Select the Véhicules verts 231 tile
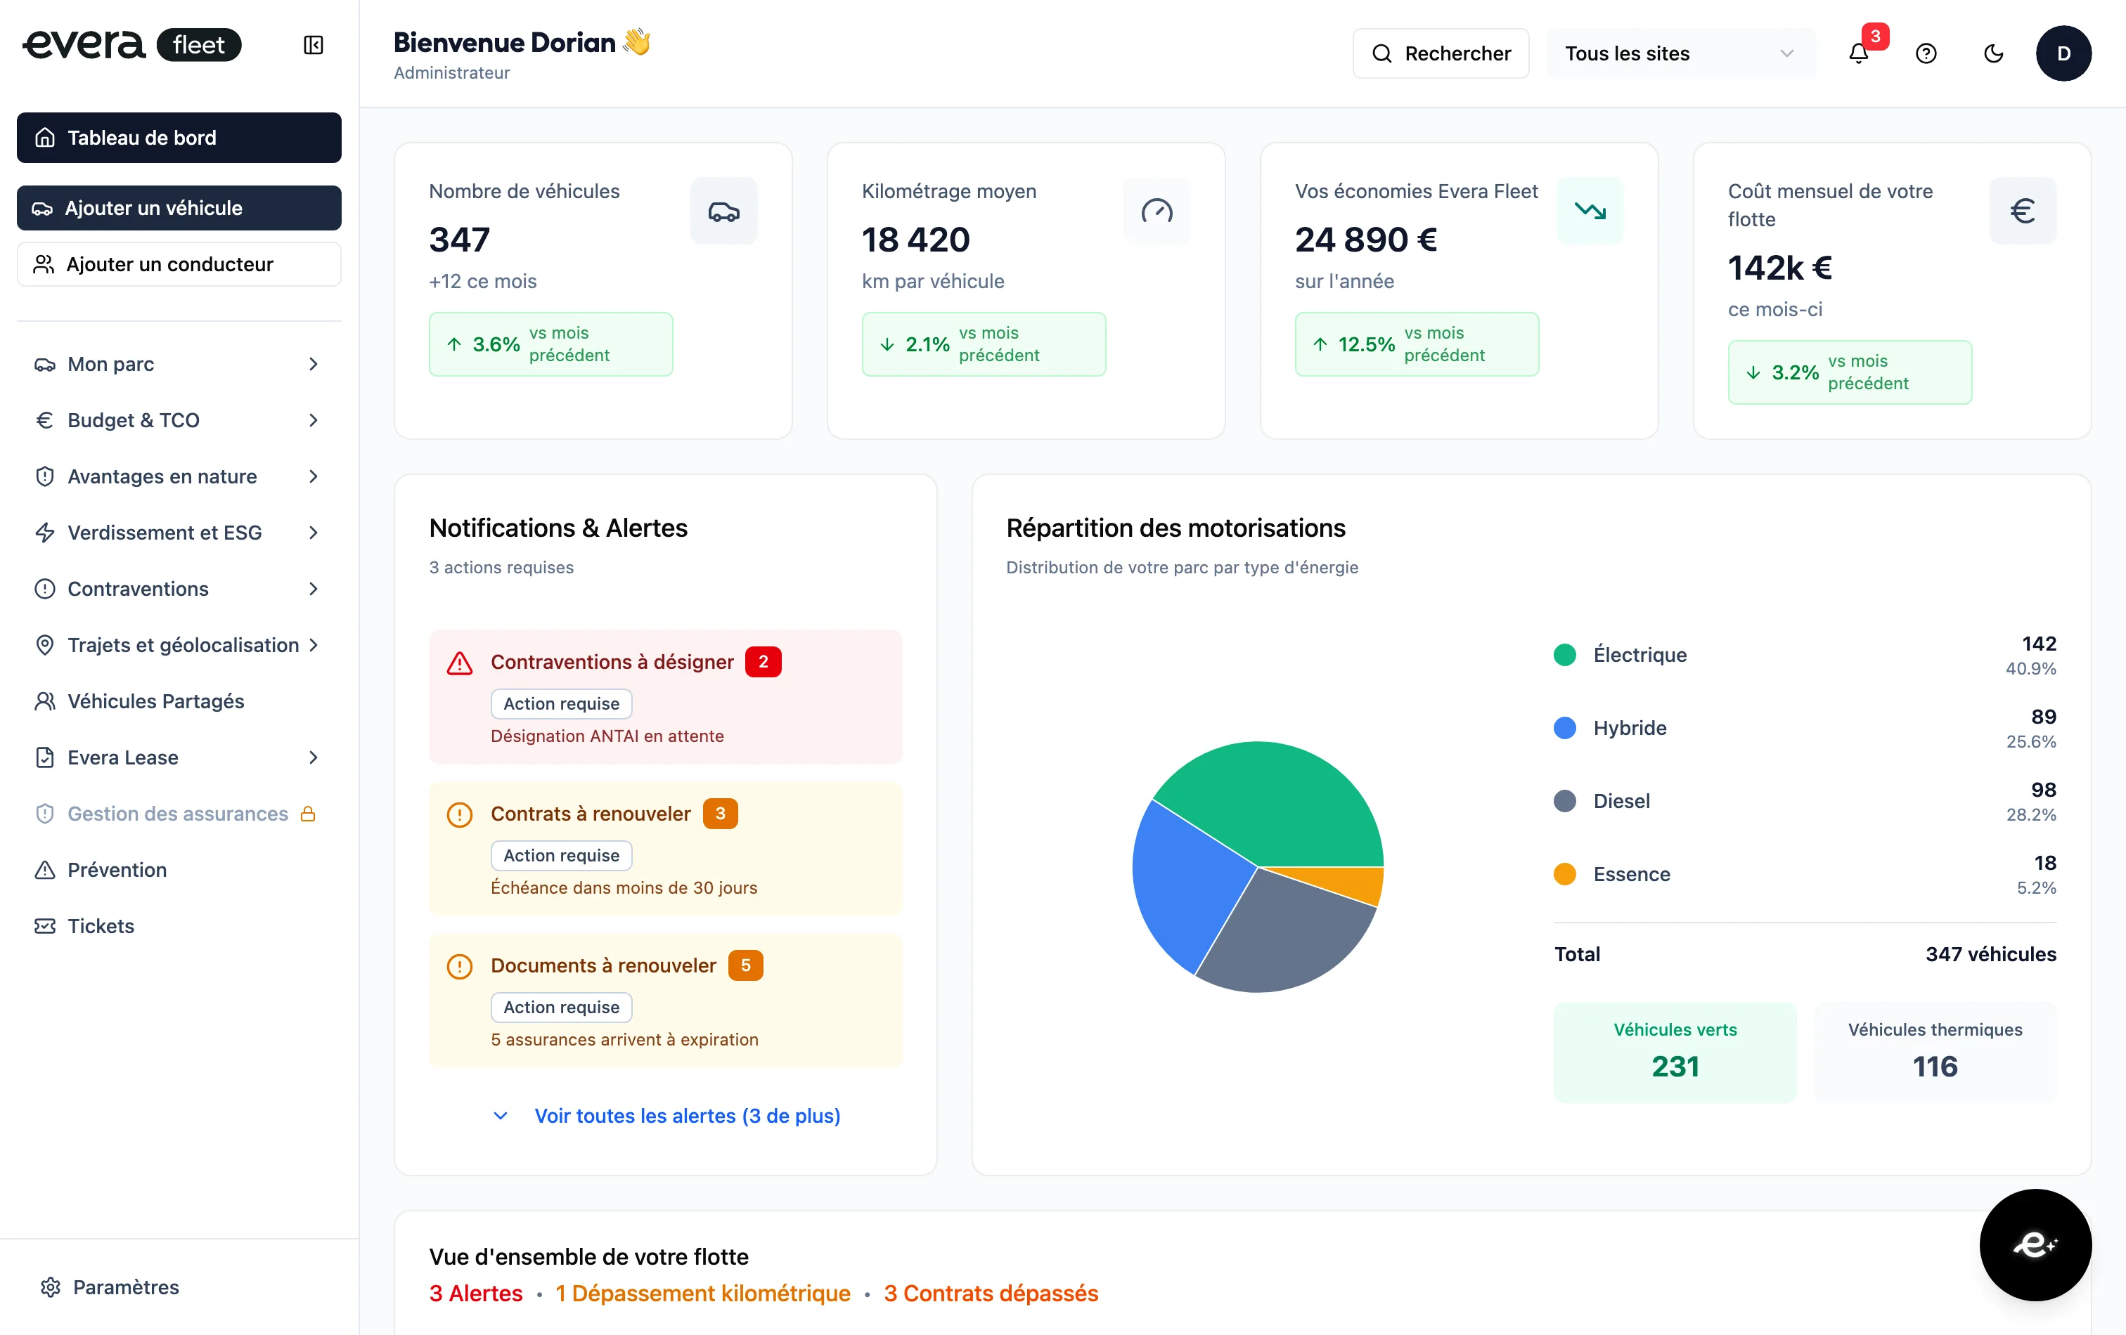Image resolution: width=2126 pixels, height=1335 pixels. [1675, 1053]
